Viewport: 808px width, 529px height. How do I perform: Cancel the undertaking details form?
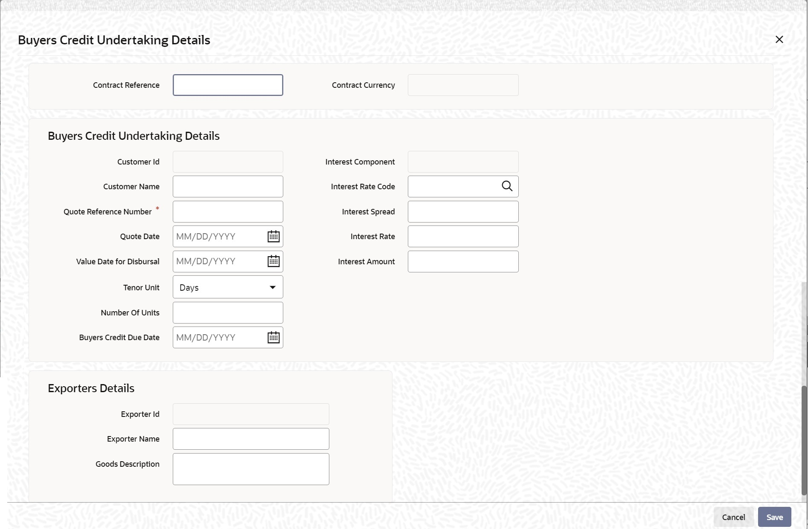pyautogui.click(x=733, y=517)
